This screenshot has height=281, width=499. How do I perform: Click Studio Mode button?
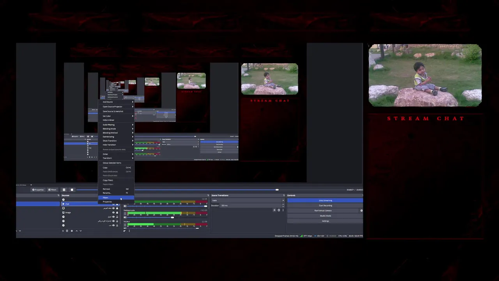point(325,216)
